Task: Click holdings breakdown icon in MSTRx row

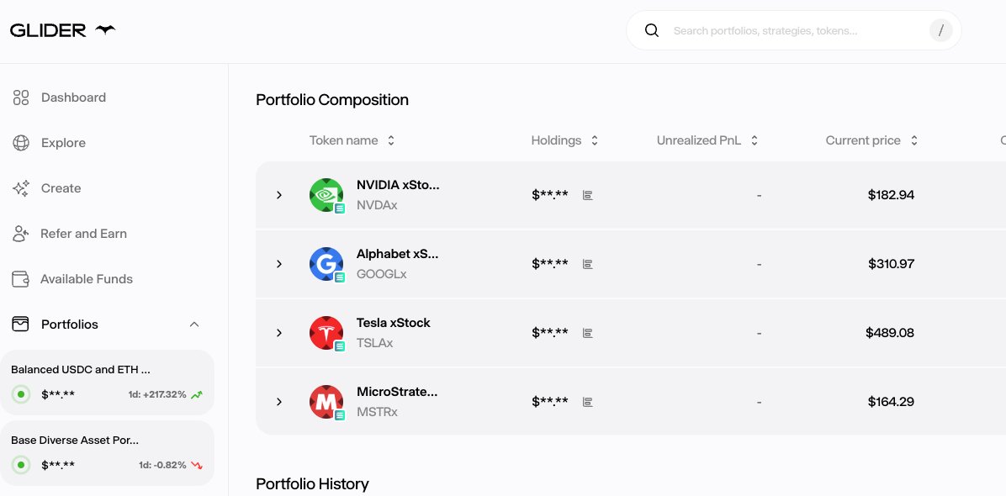Action: 588,402
